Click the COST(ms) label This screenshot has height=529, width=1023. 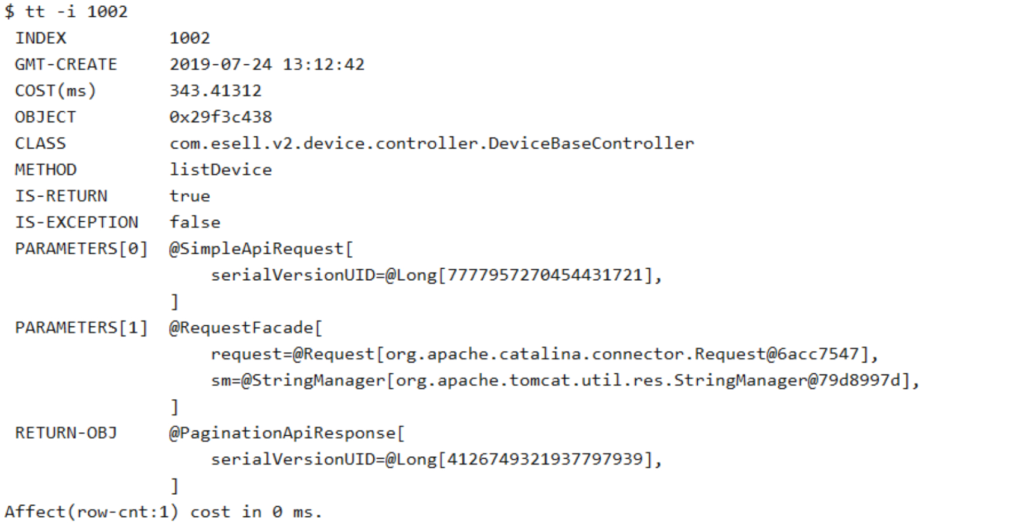coord(55,91)
